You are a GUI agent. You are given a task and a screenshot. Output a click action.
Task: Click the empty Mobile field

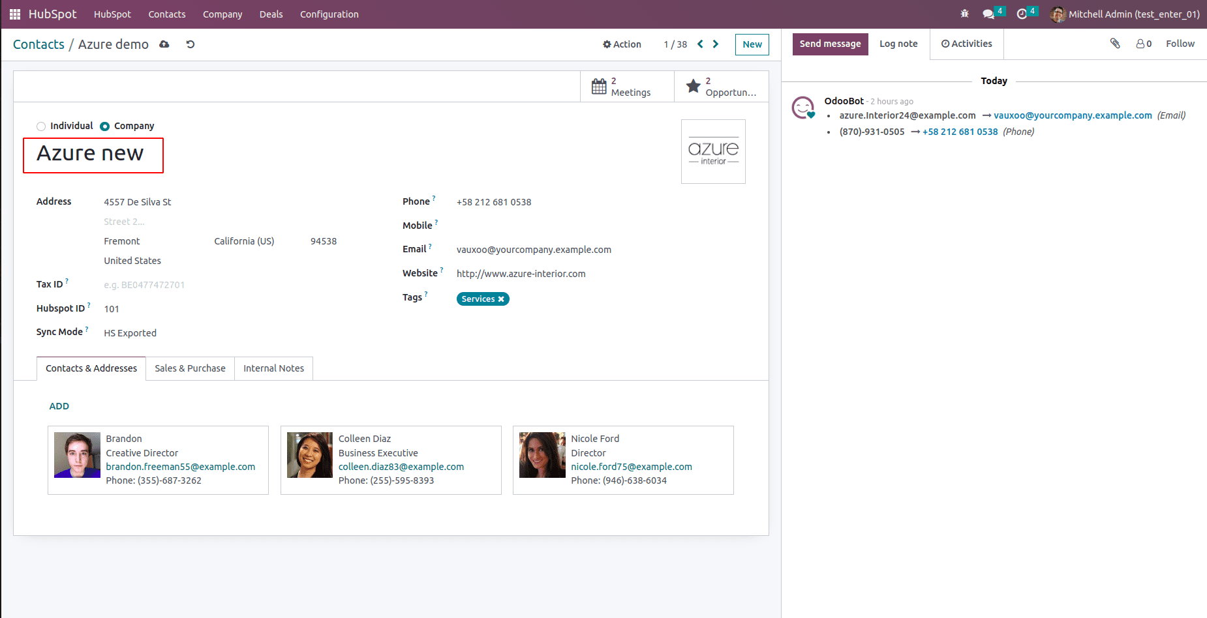click(x=600, y=226)
